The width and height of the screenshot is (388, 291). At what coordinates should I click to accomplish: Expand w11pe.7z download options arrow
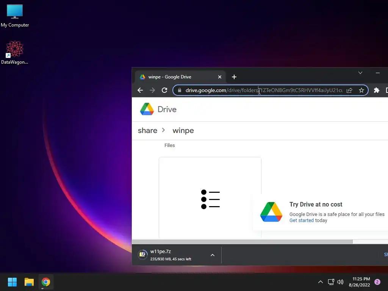coord(212,255)
